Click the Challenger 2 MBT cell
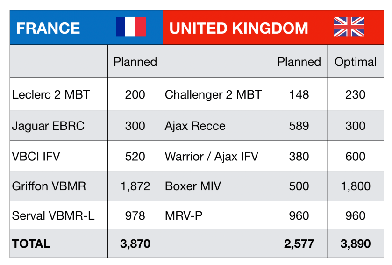 213,95
